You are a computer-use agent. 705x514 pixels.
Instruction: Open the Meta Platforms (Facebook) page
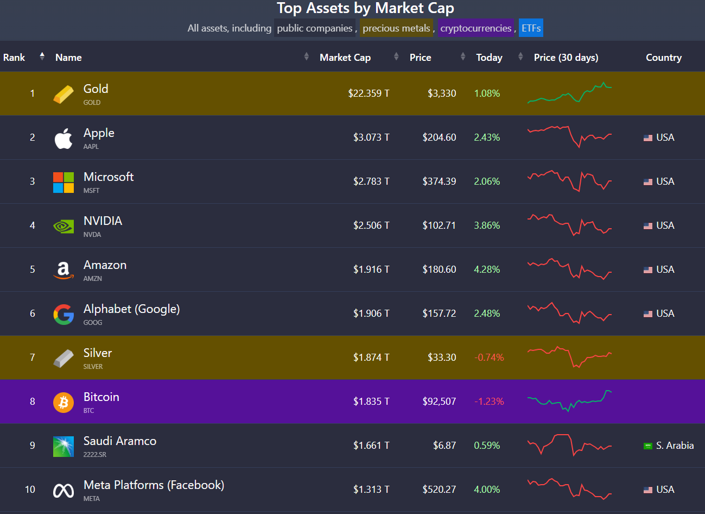click(x=154, y=485)
